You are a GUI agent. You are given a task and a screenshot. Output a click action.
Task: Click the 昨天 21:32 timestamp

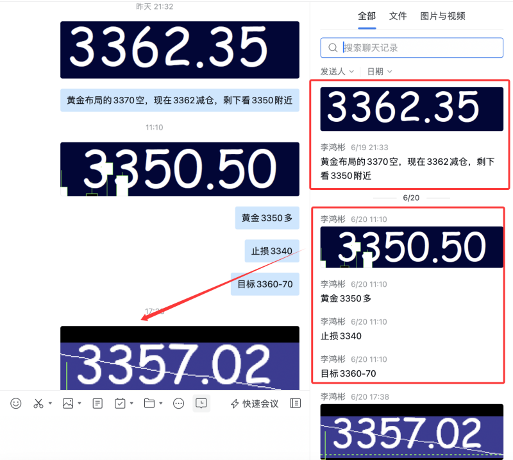tap(155, 6)
